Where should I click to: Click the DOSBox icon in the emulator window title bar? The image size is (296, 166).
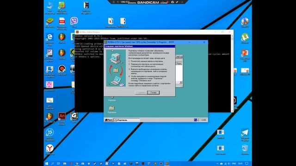click(x=105, y=42)
